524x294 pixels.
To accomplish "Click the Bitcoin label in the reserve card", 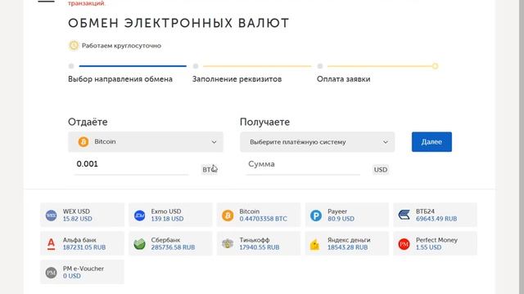I will [249, 212].
